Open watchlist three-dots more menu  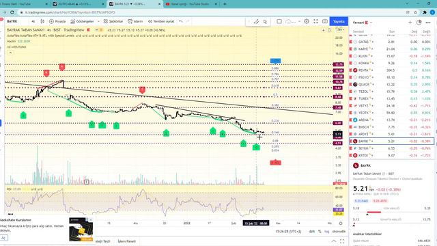(x=428, y=23)
